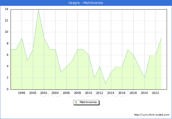Click the chart title Usagre - Matrimonios
This screenshot has width=172, height=119.
coord(86,3)
